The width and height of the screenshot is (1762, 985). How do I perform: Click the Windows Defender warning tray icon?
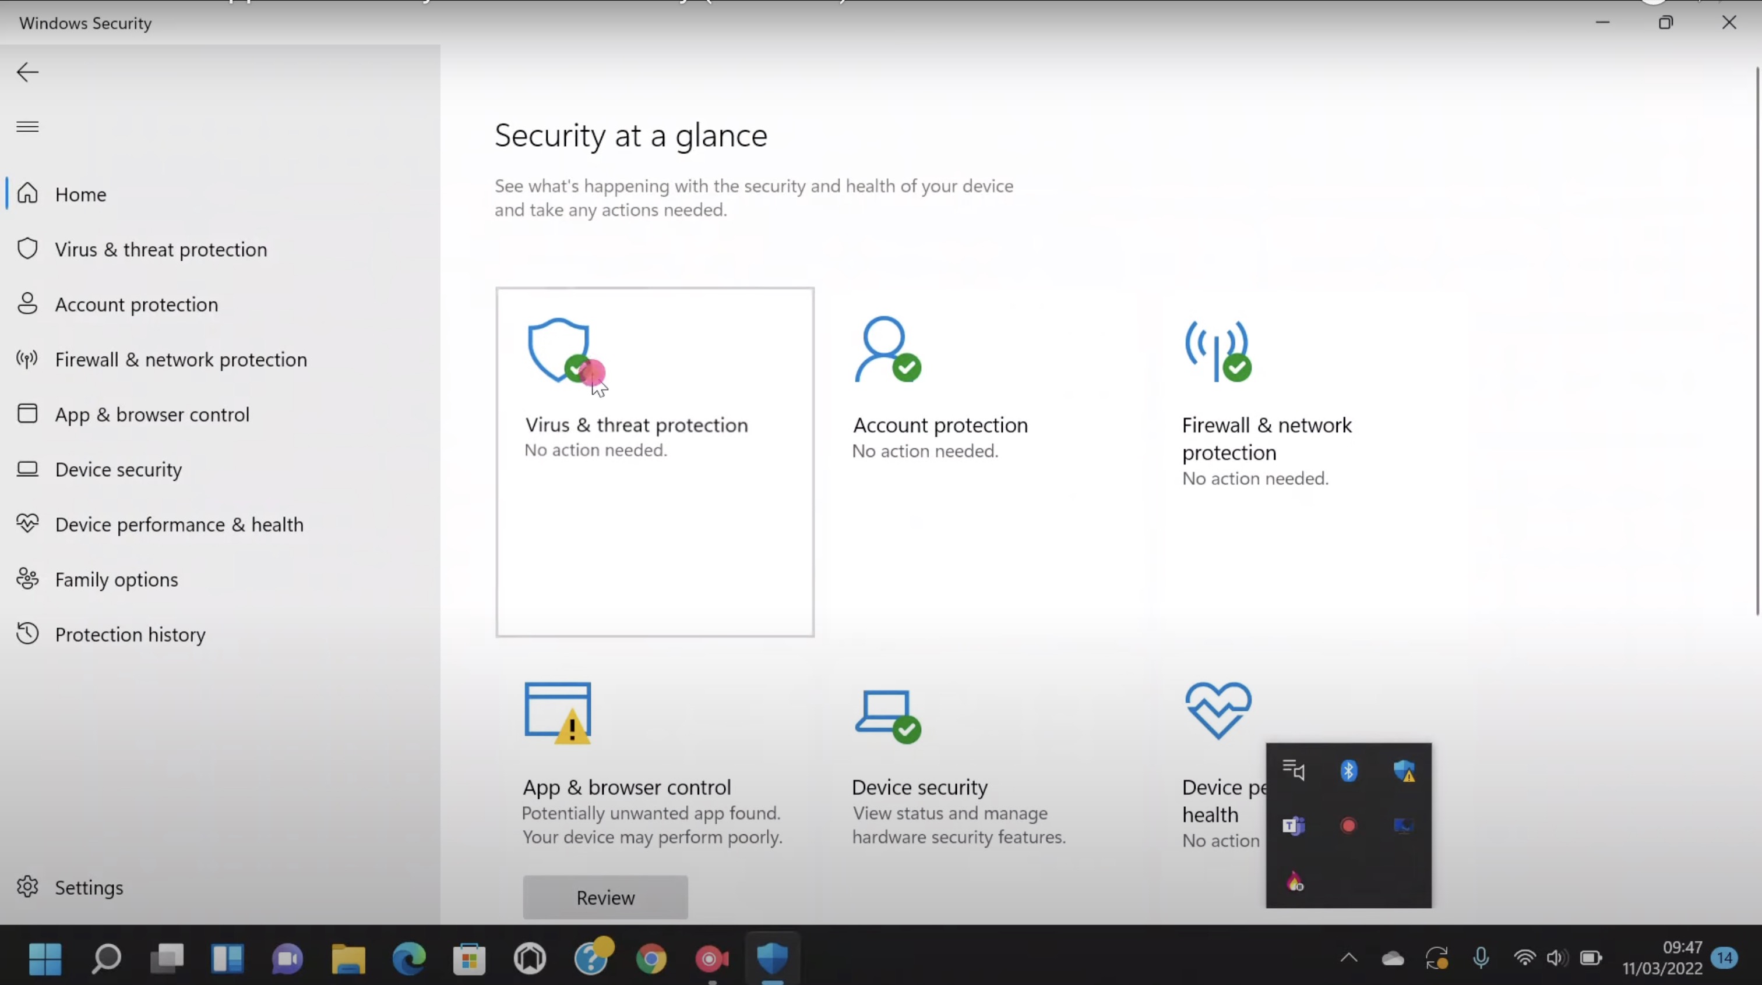click(x=1404, y=771)
